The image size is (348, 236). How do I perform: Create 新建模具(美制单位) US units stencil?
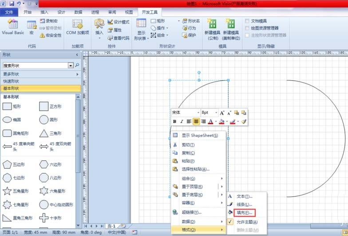[231, 29]
